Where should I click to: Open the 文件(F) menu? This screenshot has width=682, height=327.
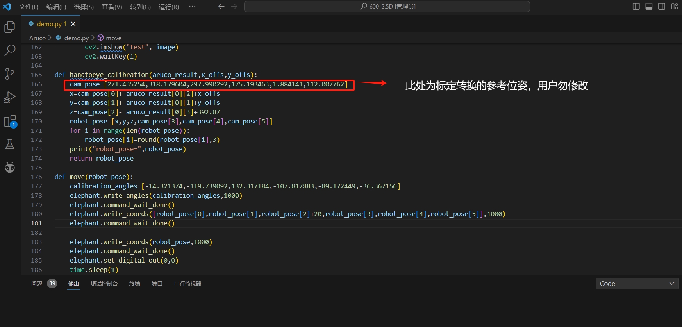pos(29,7)
